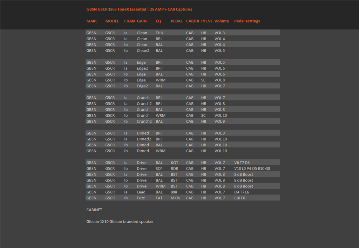
Task: Click the IN LVL column header
Action: [x=207, y=21]
